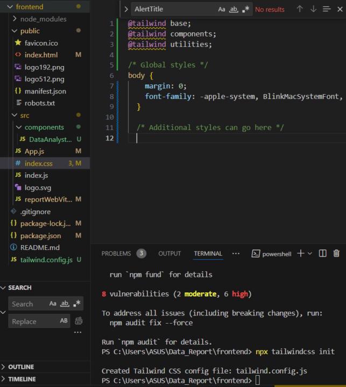346x387 pixels.
Task: Create a new terminal with plus icon
Action: [301, 254]
